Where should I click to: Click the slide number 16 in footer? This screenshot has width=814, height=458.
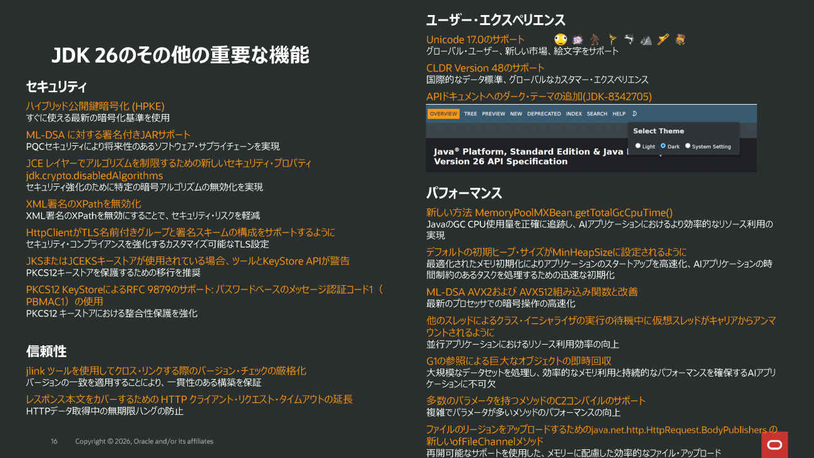(x=54, y=441)
